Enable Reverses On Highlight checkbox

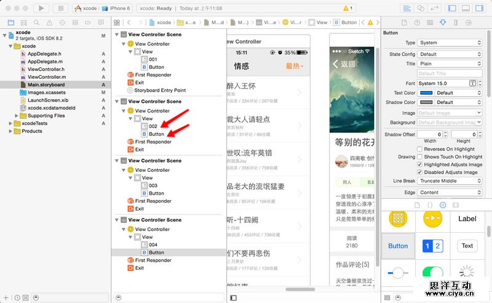click(420, 149)
